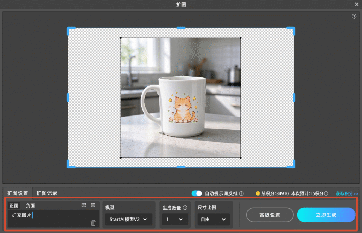Click the prompt text field containing 扩充图片
This screenshot has width=362, height=233.
pyautogui.click(x=54, y=218)
